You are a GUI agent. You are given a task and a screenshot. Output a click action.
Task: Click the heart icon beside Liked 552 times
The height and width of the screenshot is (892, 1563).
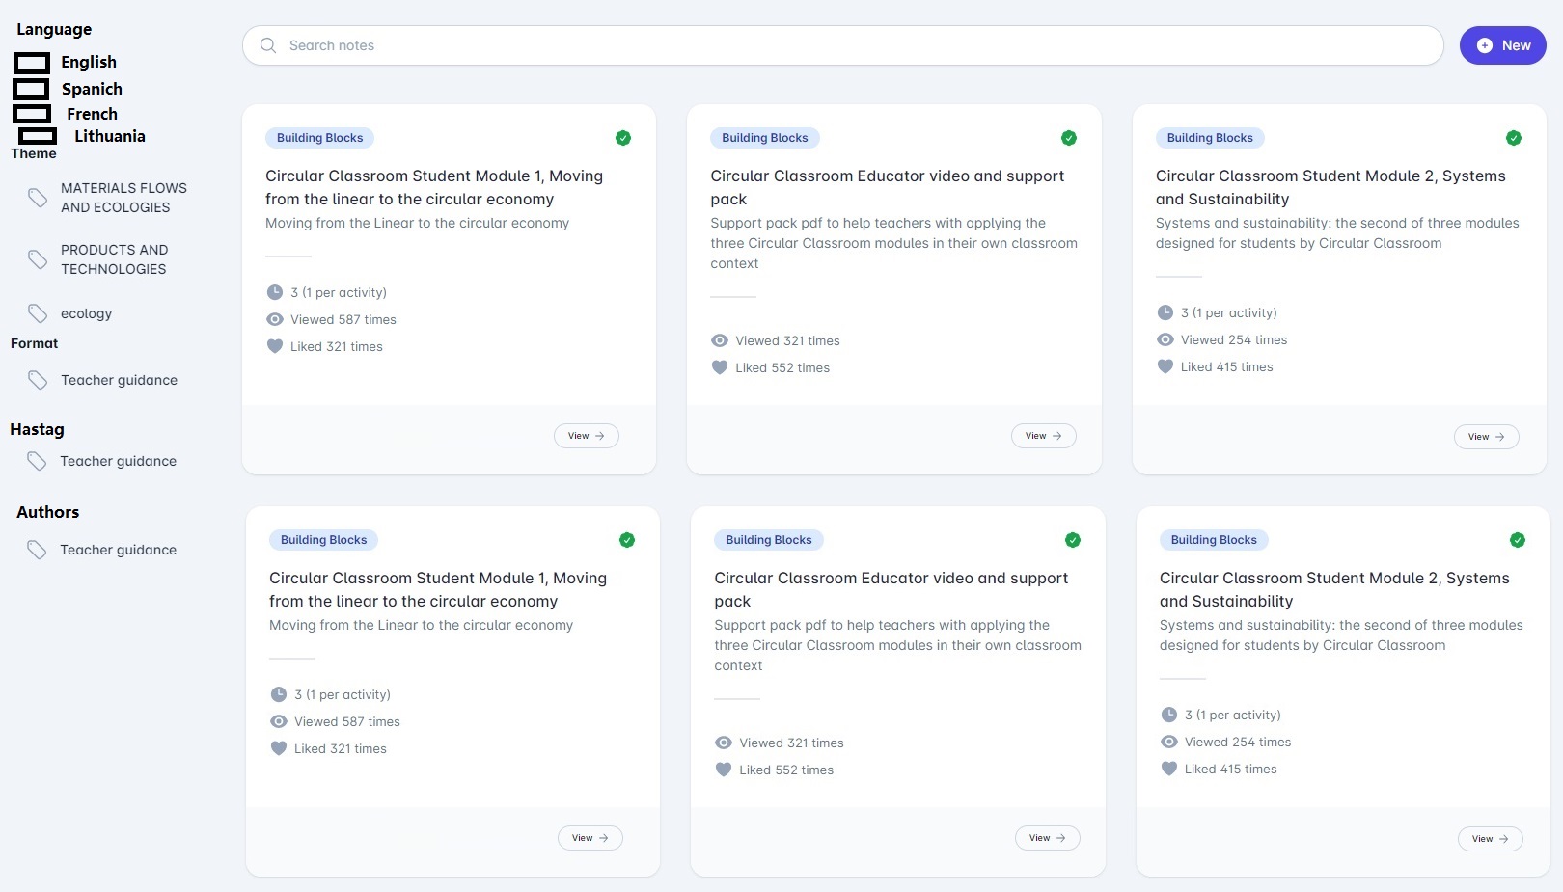point(720,367)
